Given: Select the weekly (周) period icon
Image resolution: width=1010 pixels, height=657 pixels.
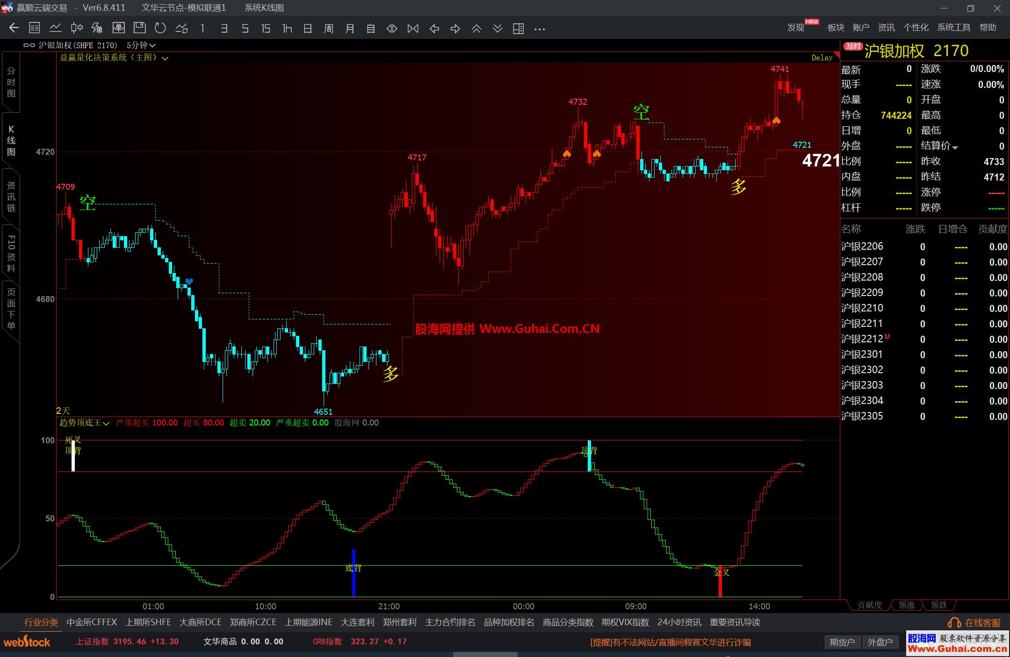Looking at the screenshot, I should (x=329, y=29).
